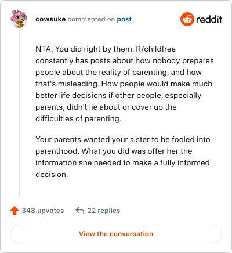Image resolution: width=232 pixels, height=253 pixels.
Task: Click the paragraph starting 'Your parents wanted'
Action: (123, 157)
